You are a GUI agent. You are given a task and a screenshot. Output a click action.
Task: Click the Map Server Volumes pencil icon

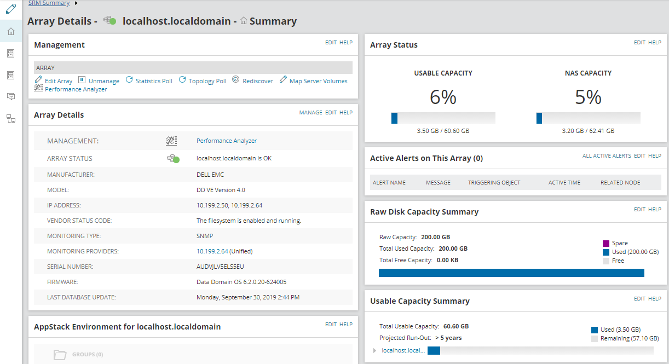283,80
